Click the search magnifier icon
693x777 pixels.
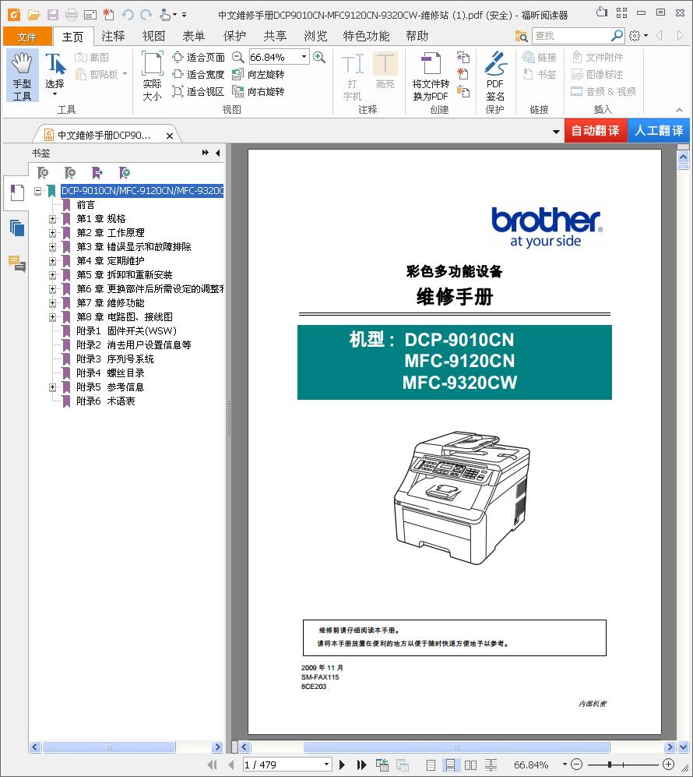[x=617, y=36]
